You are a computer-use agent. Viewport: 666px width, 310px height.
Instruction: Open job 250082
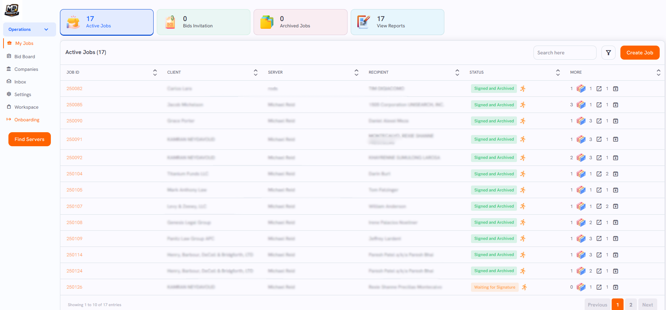pos(74,89)
